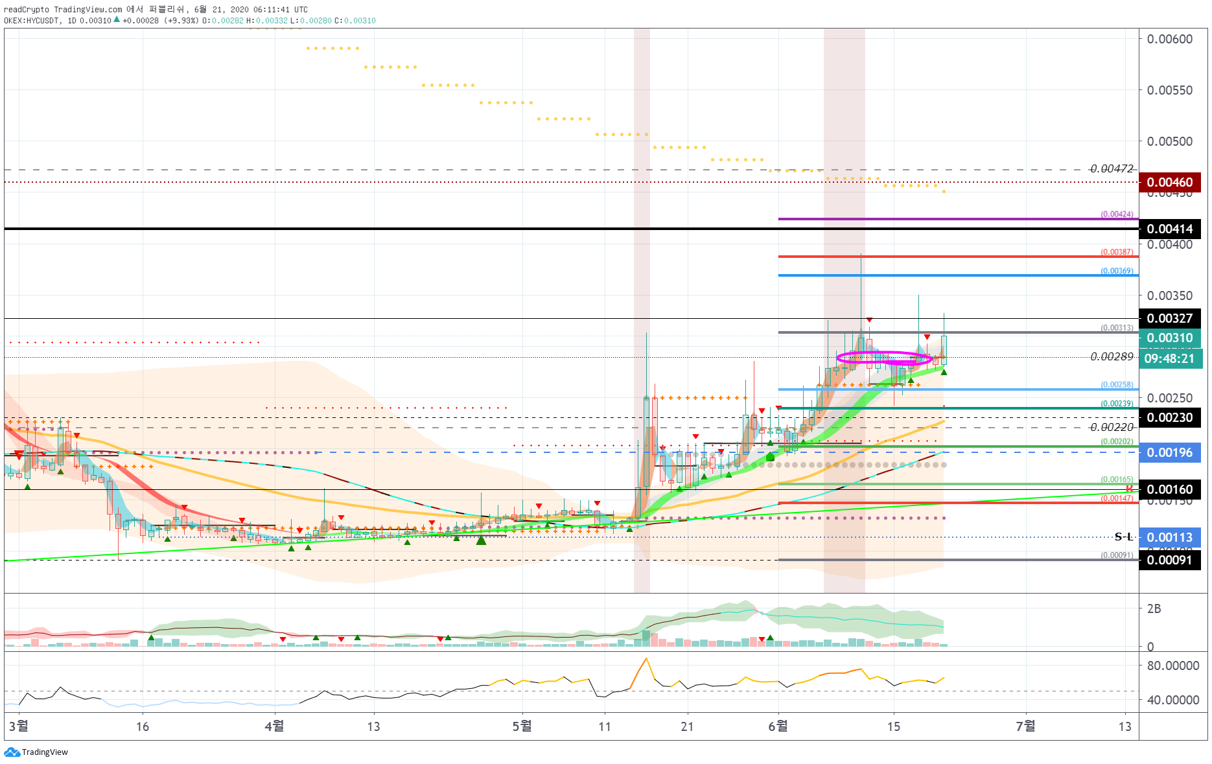Click the 4월 date label on the time axis
The height and width of the screenshot is (764, 1212).
(274, 726)
